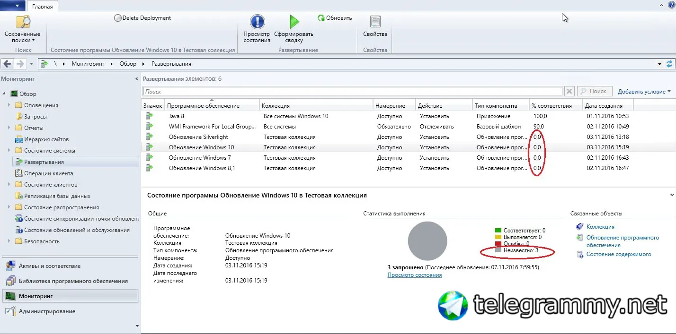Sort by Коллекция column header
Viewport: 676px width, 334px height.
[316, 106]
